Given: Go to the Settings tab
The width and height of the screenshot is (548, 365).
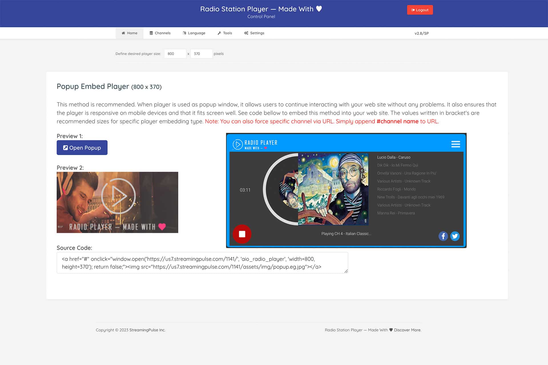Looking at the screenshot, I should tap(254, 33).
